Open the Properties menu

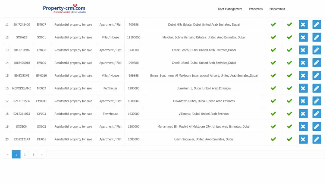pos(256,9)
